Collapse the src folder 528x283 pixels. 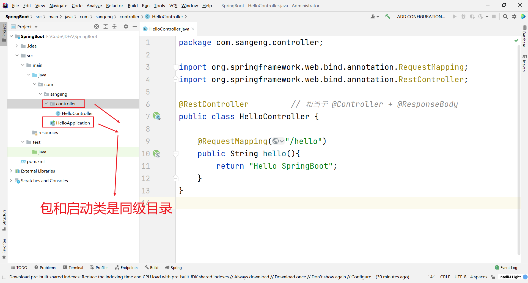click(x=17, y=56)
